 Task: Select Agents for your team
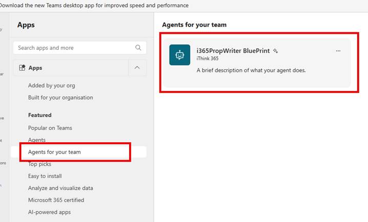coord(54,152)
